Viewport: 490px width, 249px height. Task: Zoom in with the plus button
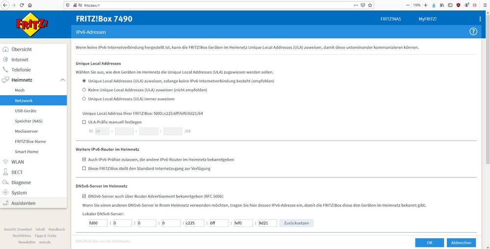pyautogui.click(x=426, y=5)
